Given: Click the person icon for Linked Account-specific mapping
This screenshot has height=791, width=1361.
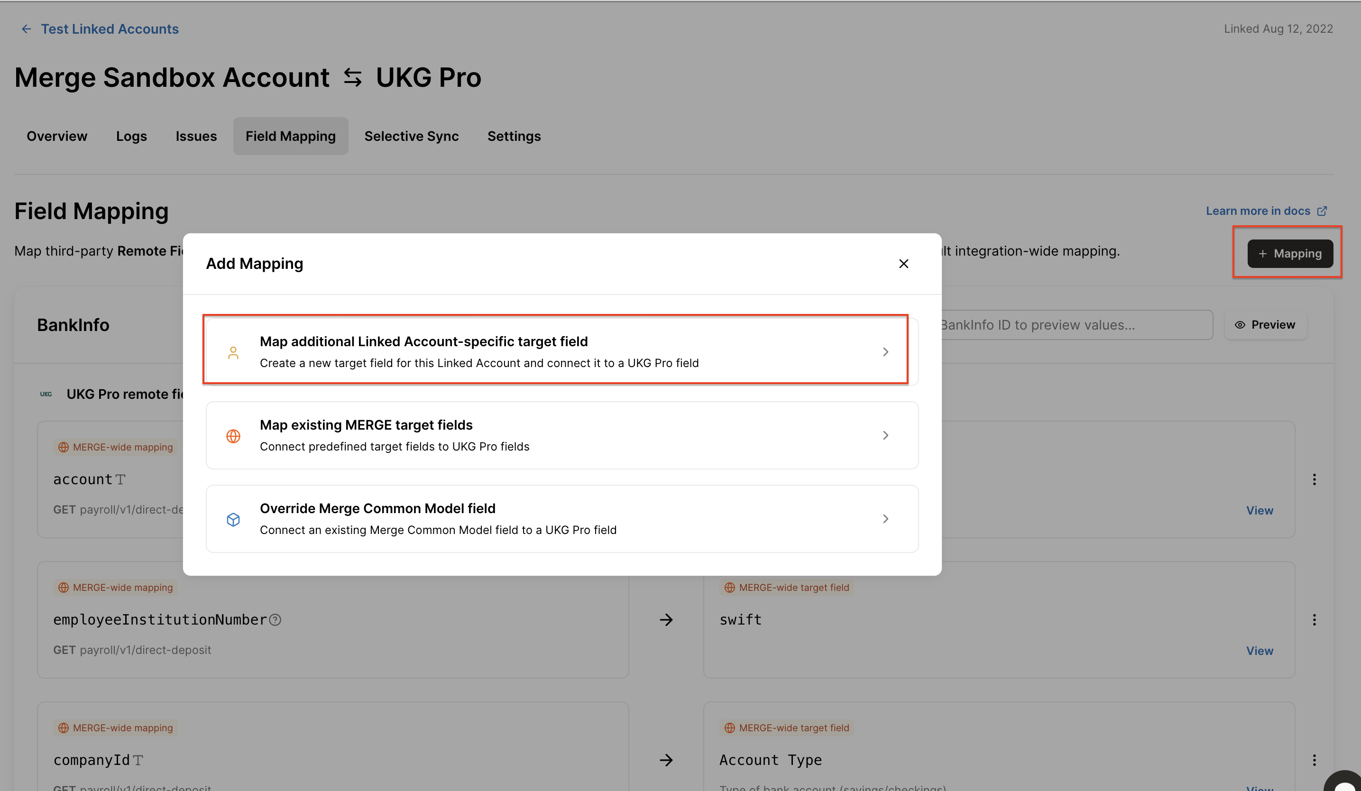Looking at the screenshot, I should click(233, 352).
